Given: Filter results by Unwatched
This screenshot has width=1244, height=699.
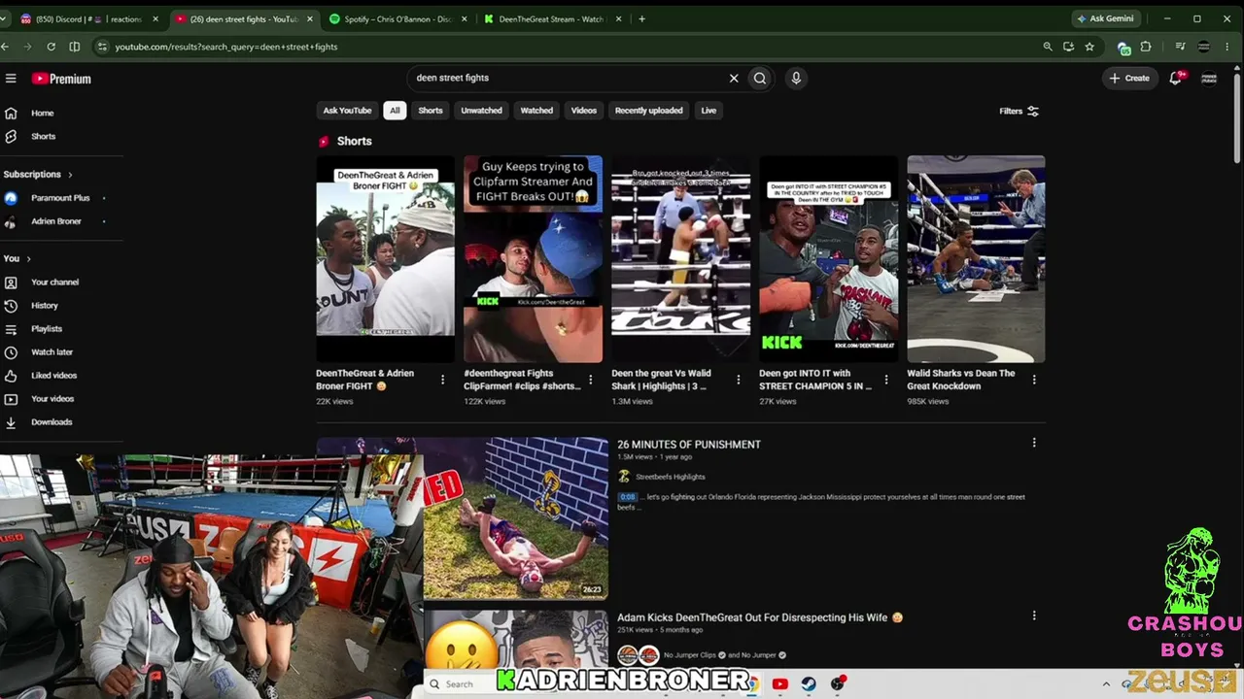Looking at the screenshot, I should click(x=481, y=111).
